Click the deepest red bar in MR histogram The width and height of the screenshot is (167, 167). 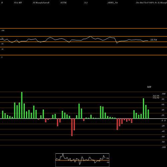coord(72,127)
